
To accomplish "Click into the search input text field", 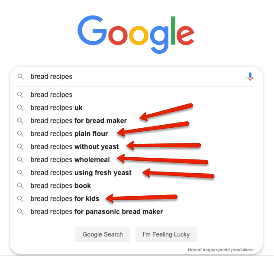I will pos(136,77).
